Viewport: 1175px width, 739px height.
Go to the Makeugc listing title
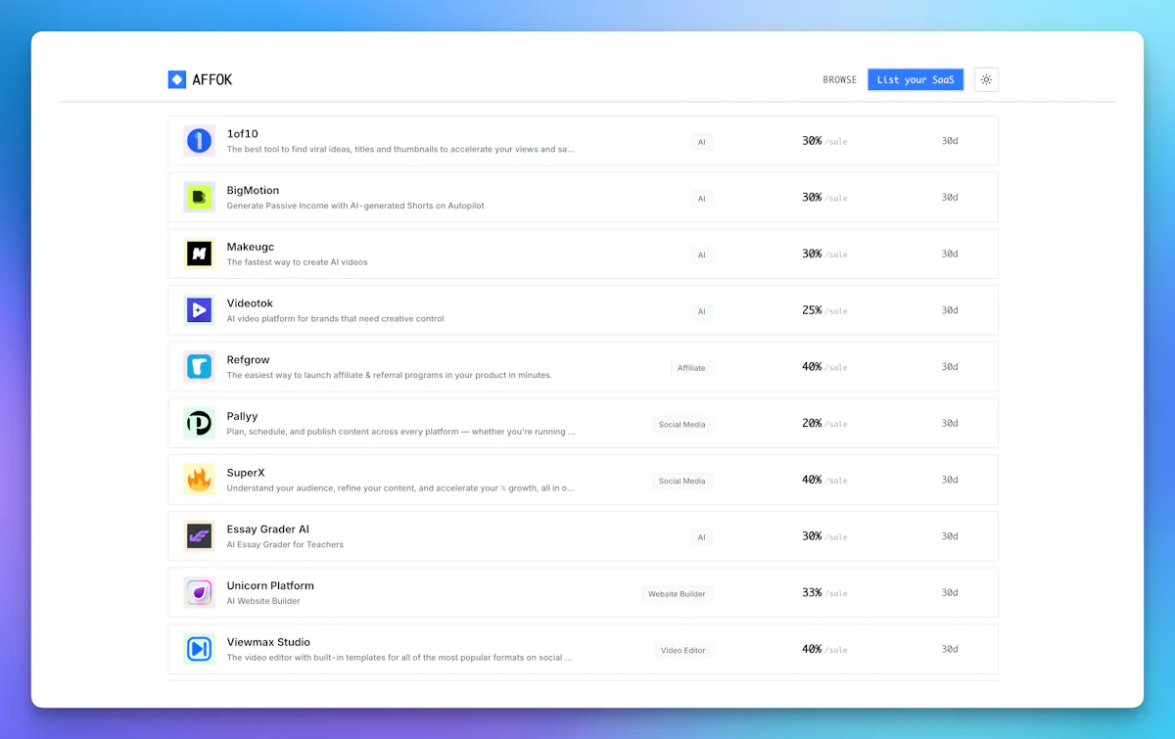tap(251, 247)
